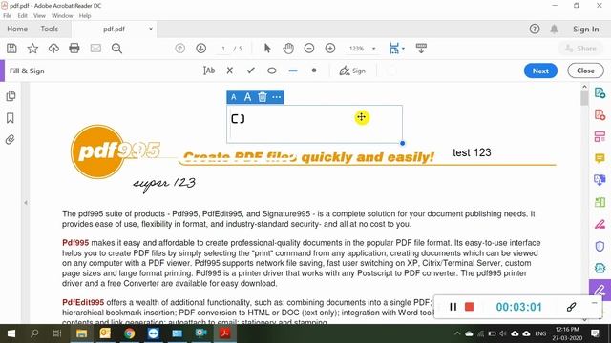Click the scrolling mode keyboard icon
611x343 pixels.
[421, 49]
